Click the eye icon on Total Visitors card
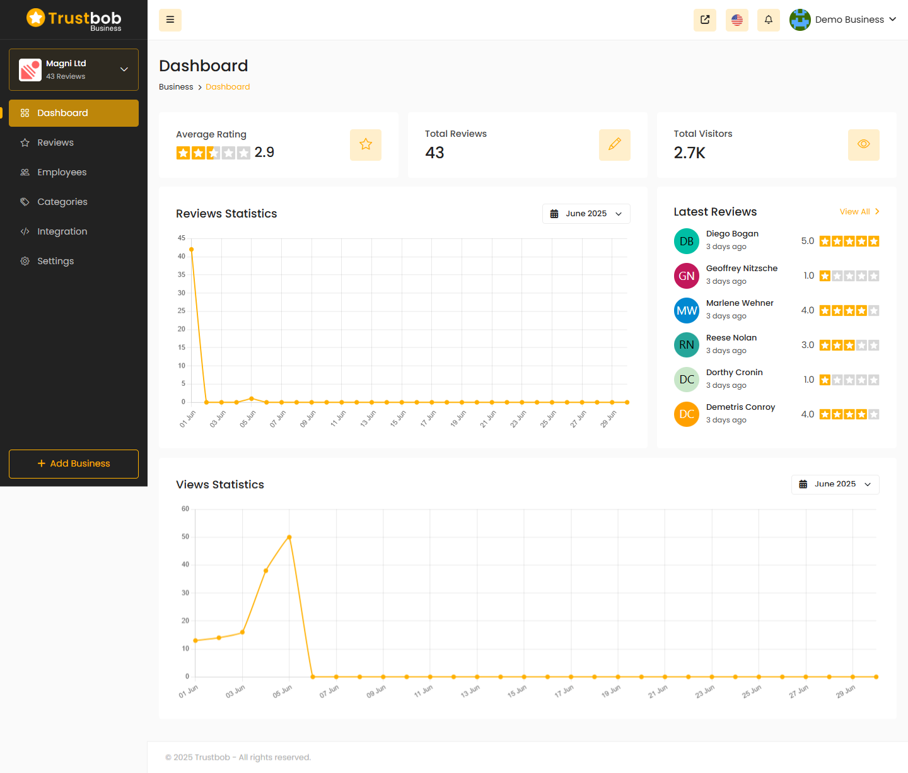 (863, 145)
